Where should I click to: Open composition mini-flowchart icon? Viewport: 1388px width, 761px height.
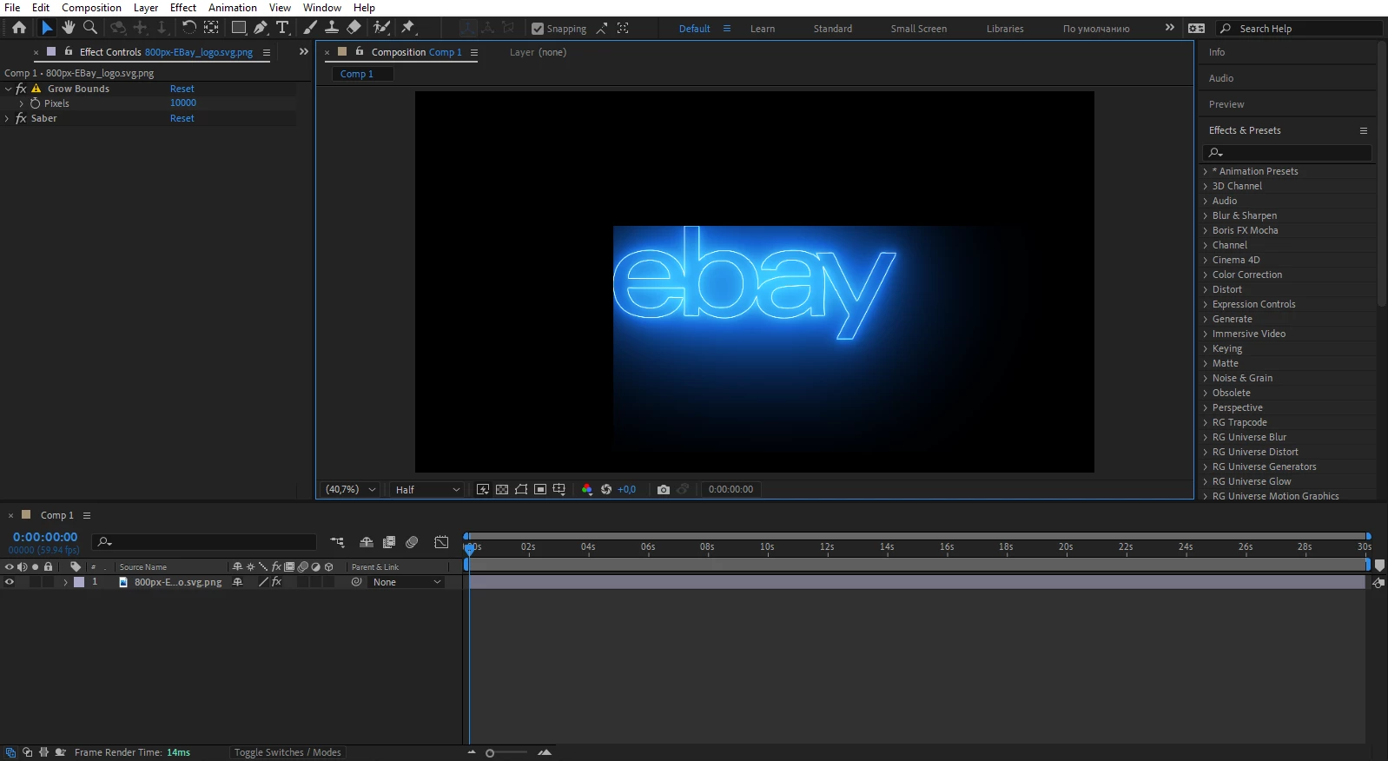337,542
